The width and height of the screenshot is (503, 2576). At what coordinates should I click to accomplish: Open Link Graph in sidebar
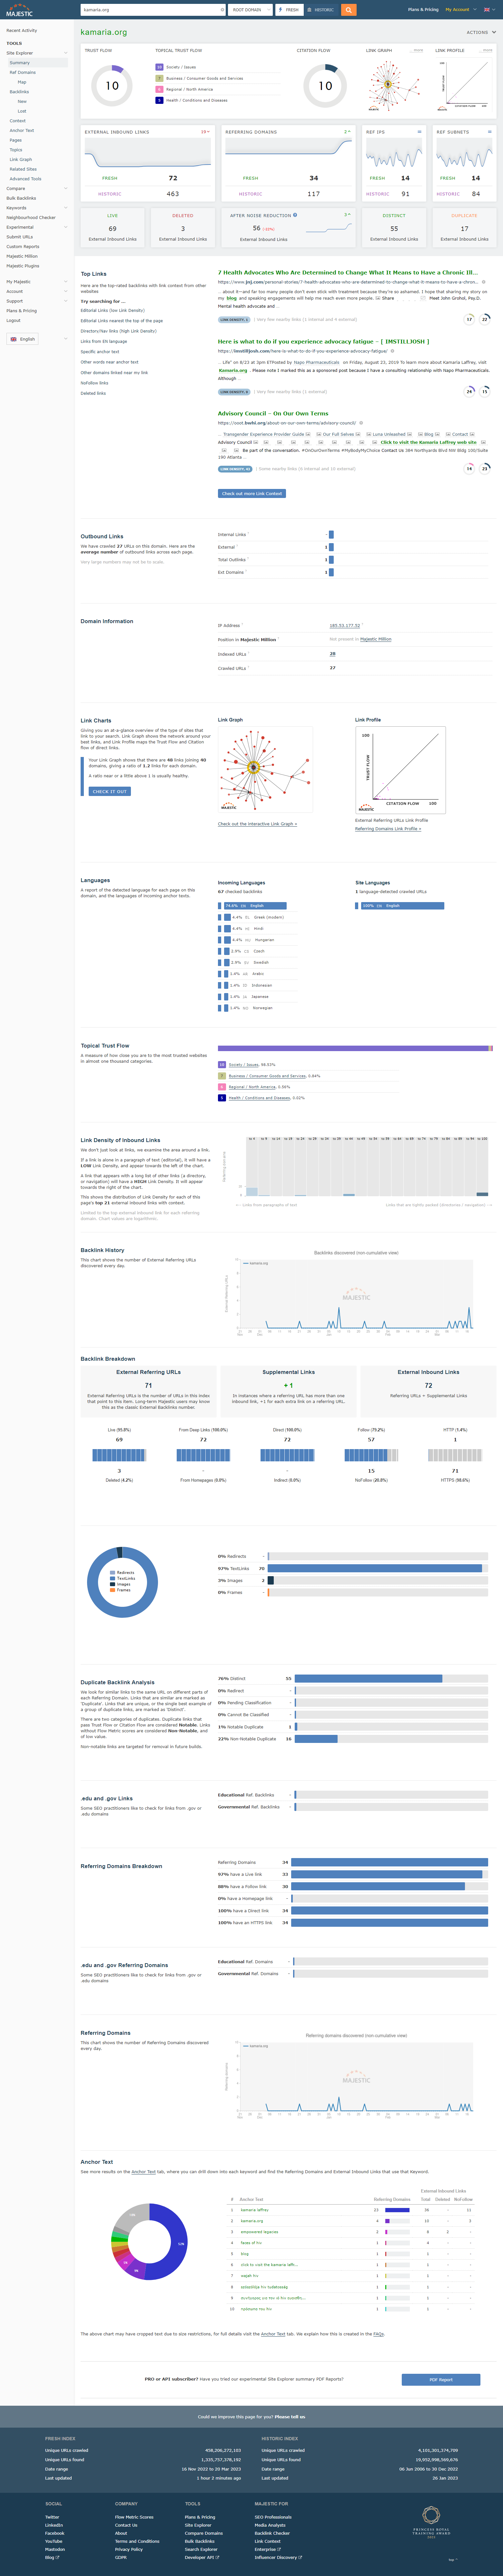21,159
